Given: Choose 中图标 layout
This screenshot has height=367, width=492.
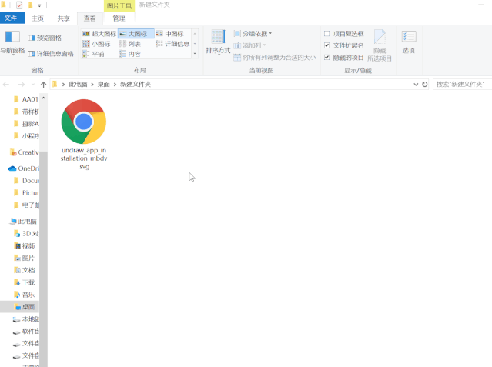Looking at the screenshot, I should pyautogui.click(x=169, y=34).
